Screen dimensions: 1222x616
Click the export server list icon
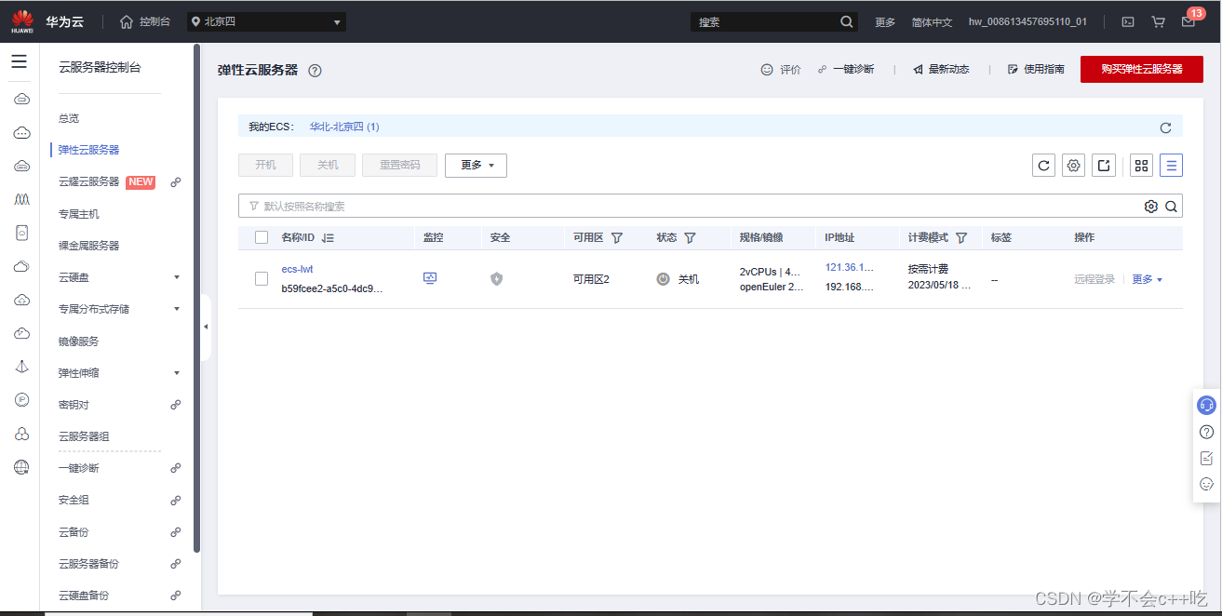[x=1104, y=165]
